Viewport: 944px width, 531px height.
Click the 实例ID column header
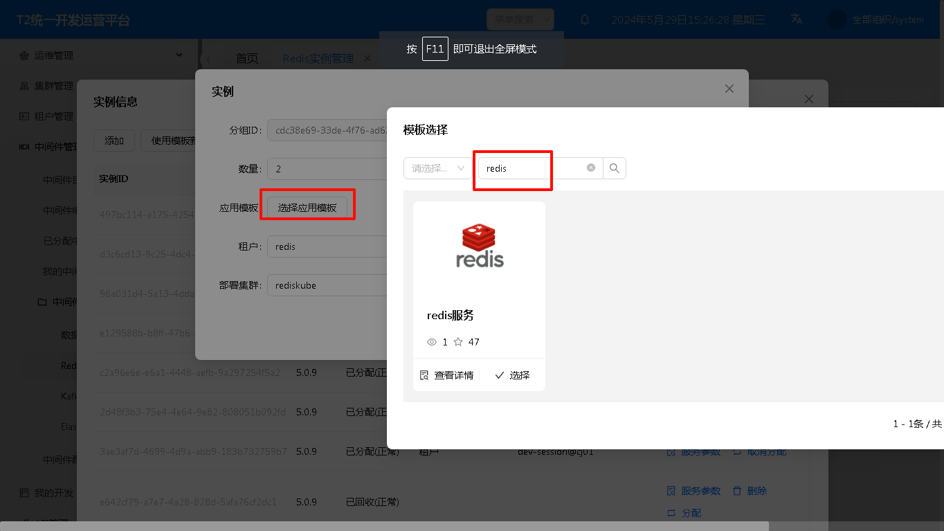pos(114,179)
